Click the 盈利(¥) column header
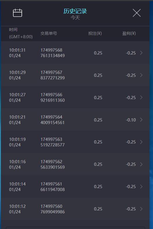The image size is (153, 229). pyautogui.click(x=129, y=33)
